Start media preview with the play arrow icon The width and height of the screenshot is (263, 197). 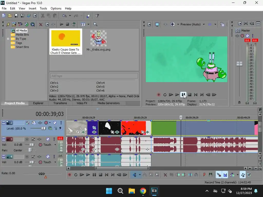coord(61,24)
